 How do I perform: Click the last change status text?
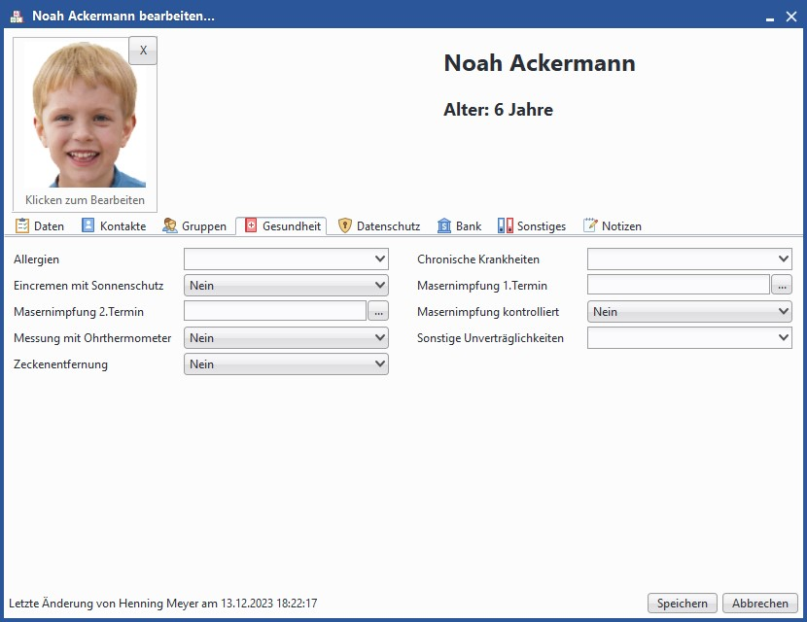(x=163, y=603)
